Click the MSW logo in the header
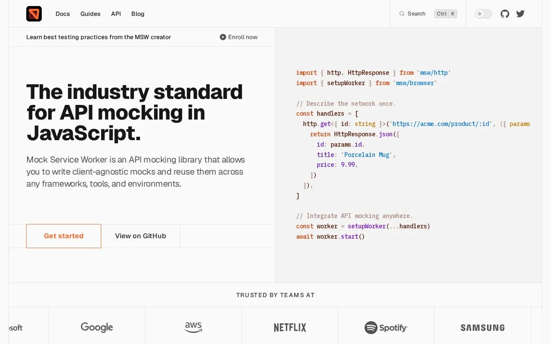The height and width of the screenshot is (344, 551). (x=34, y=14)
